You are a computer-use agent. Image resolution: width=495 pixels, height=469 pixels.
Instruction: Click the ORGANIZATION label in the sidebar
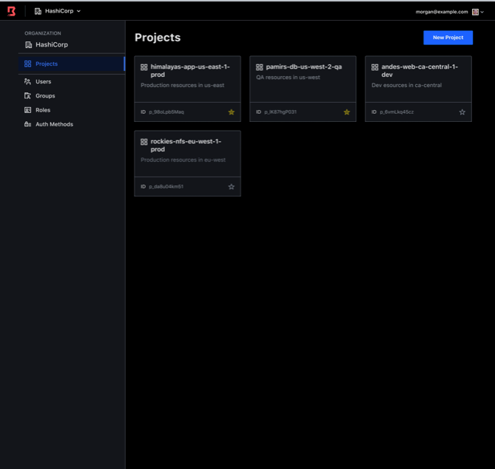(43, 33)
